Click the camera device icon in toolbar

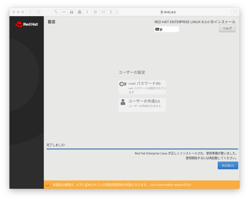(103, 12)
